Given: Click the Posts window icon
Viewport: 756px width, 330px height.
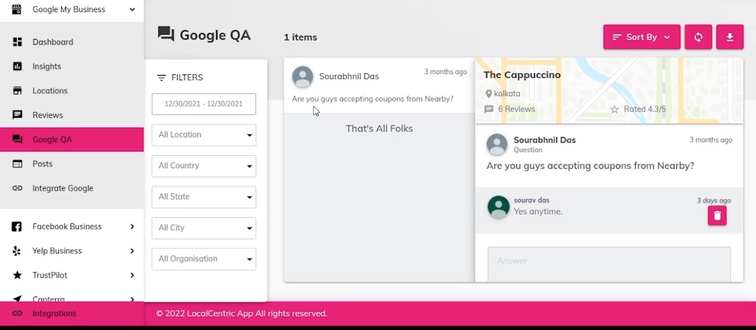Looking at the screenshot, I should pyautogui.click(x=18, y=164).
